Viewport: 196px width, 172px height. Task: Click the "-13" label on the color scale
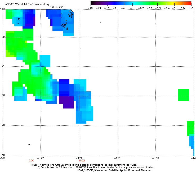point(98,8)
